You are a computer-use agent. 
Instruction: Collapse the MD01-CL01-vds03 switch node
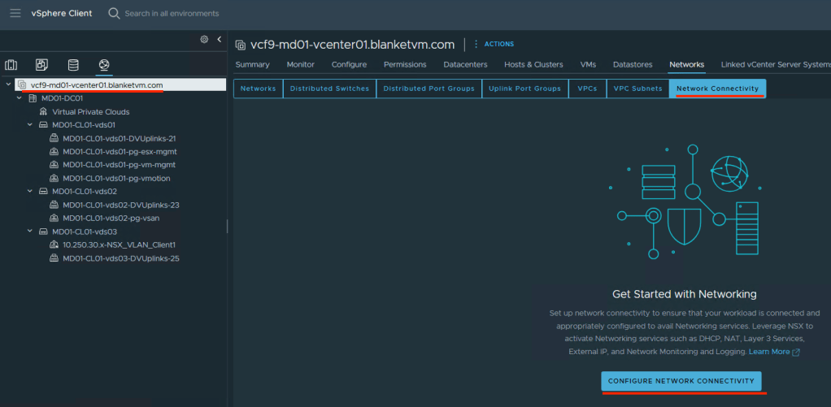coord(29,232)
